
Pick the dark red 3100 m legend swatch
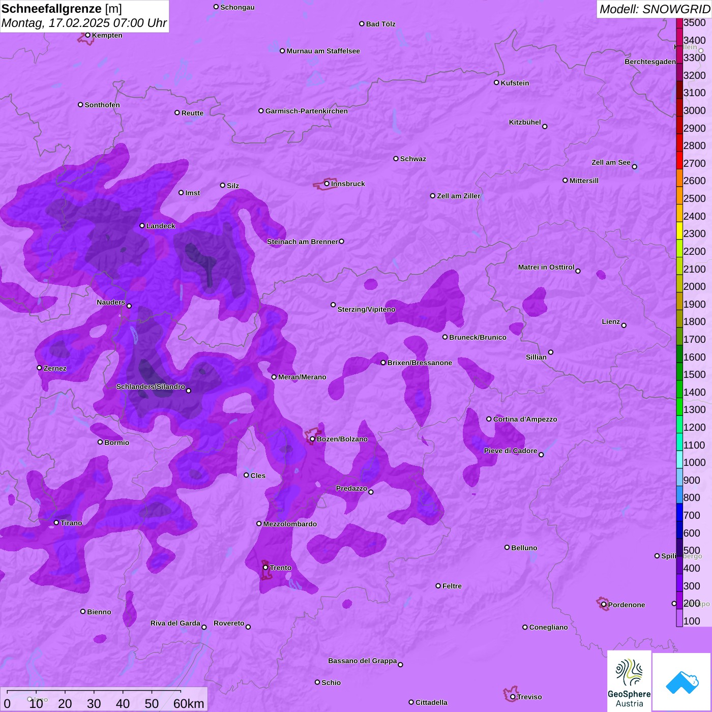pos(679,90)
